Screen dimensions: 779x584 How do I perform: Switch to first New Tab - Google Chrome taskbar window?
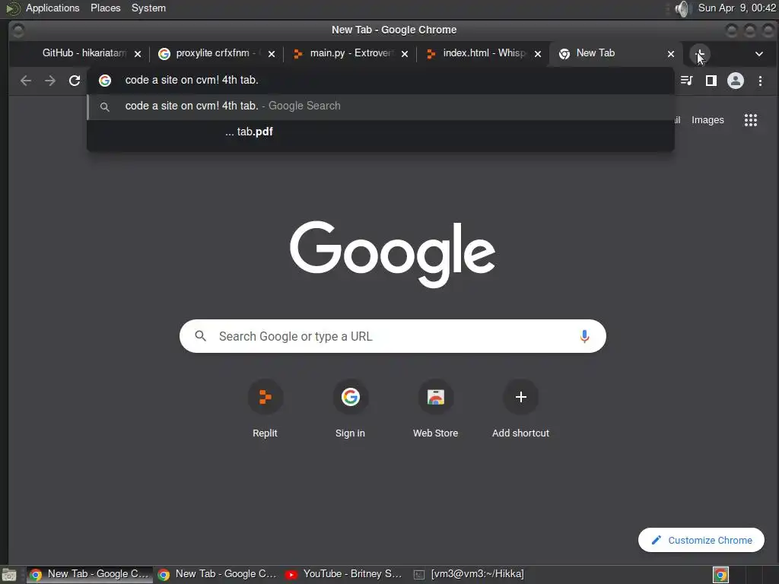[x=90, y=574]
